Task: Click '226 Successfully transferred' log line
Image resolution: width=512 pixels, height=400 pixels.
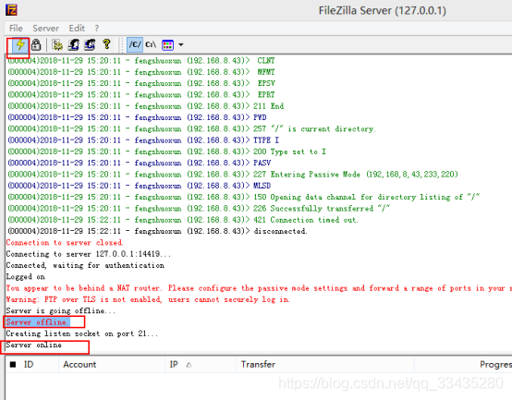Action: 199,209
